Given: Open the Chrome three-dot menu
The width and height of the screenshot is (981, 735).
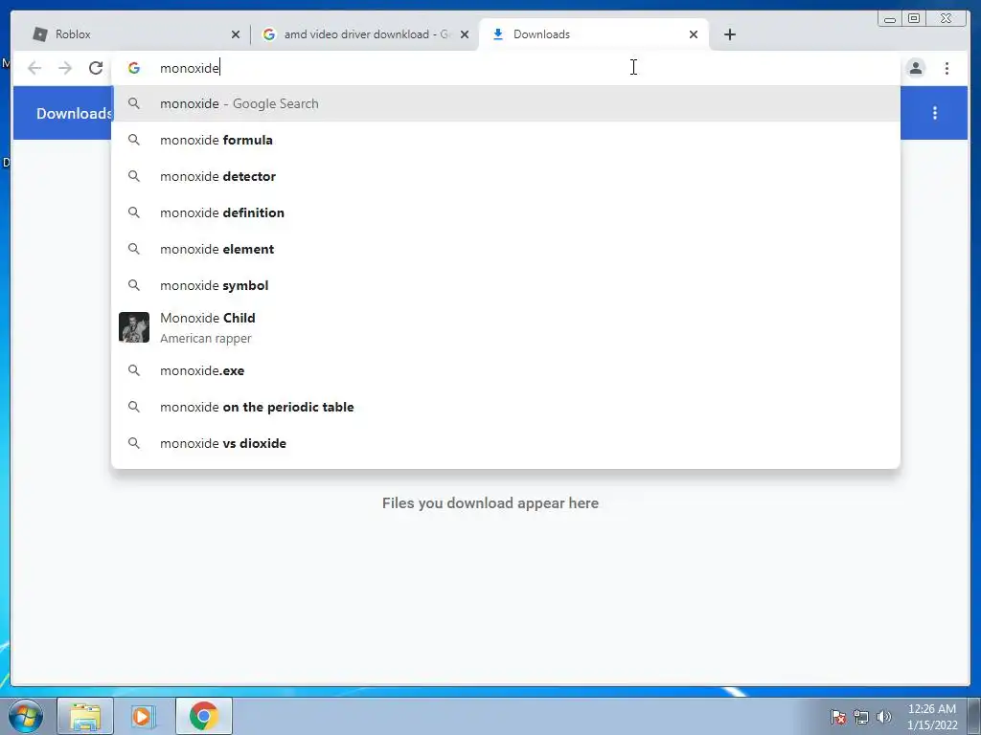Looking at the screenshot, I should coord(947,68).
